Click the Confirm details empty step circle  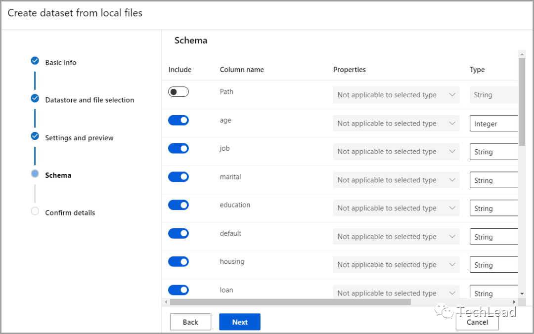click(x=35, y=211)
